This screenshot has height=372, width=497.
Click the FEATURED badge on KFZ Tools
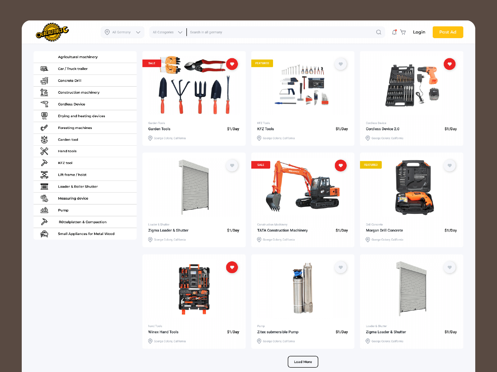point(262,63)
